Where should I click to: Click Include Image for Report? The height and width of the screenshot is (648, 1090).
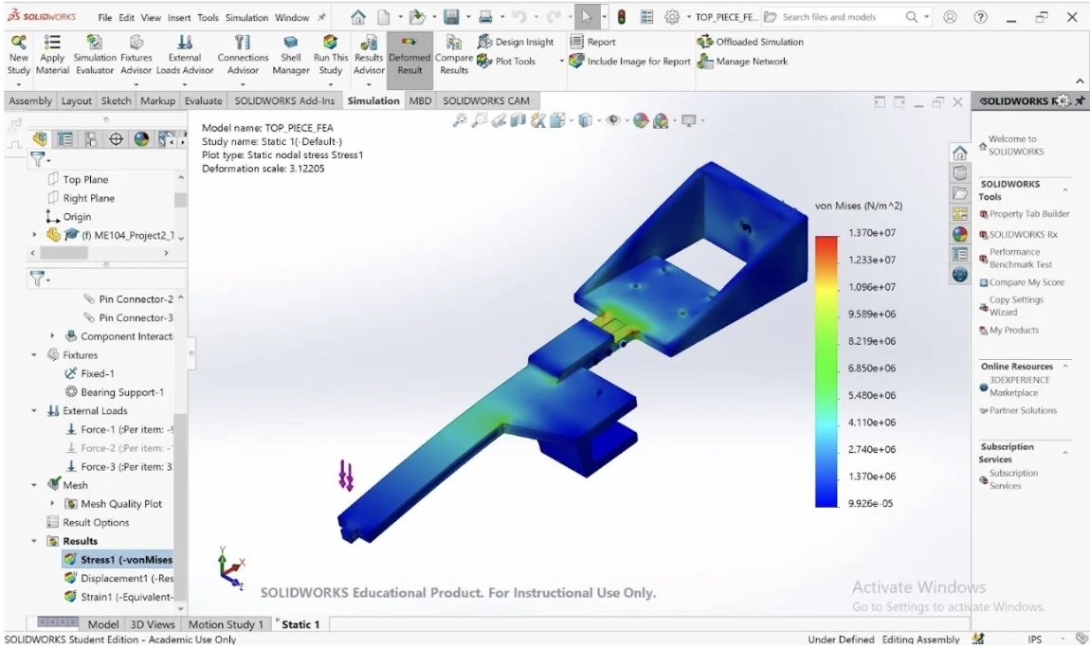pos(629,62)
